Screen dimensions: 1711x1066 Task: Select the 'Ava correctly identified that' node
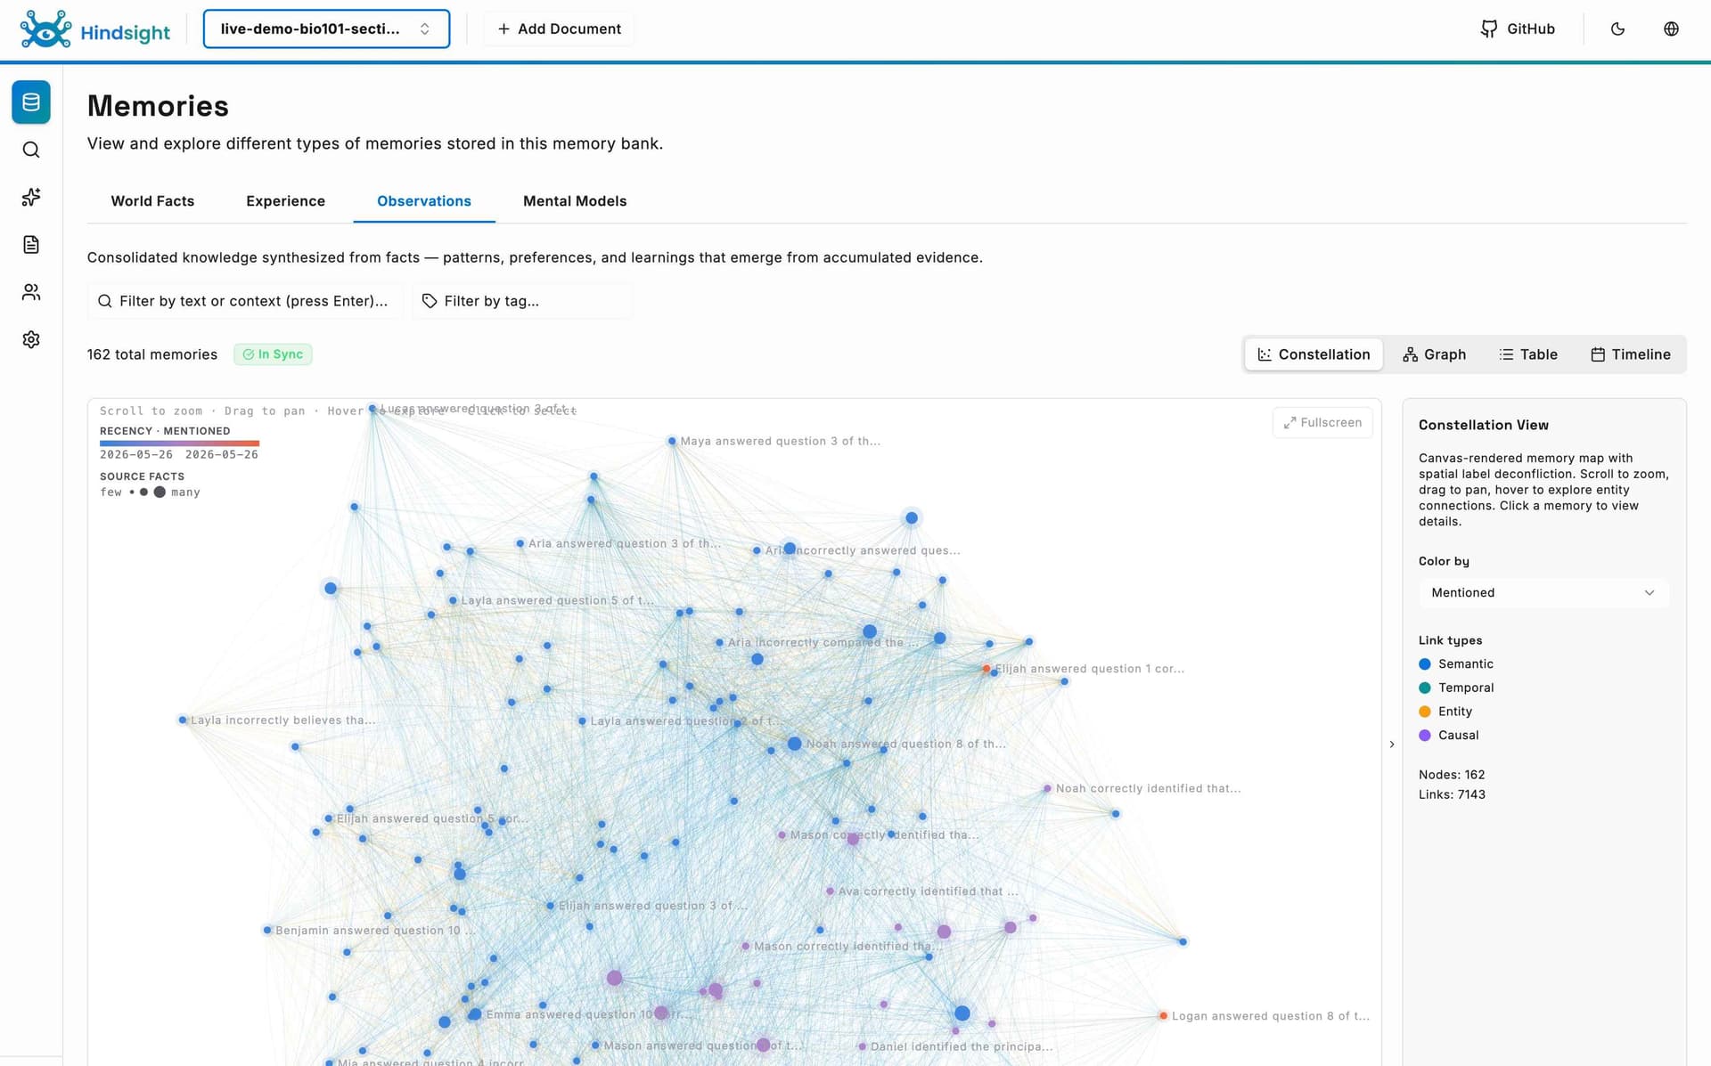click(830, 891)
